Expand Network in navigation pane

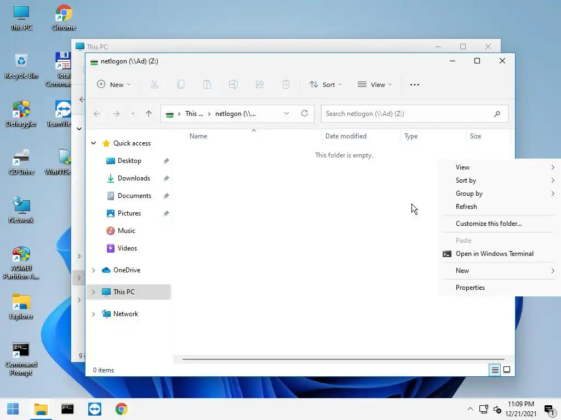click(x=93, y=314)
